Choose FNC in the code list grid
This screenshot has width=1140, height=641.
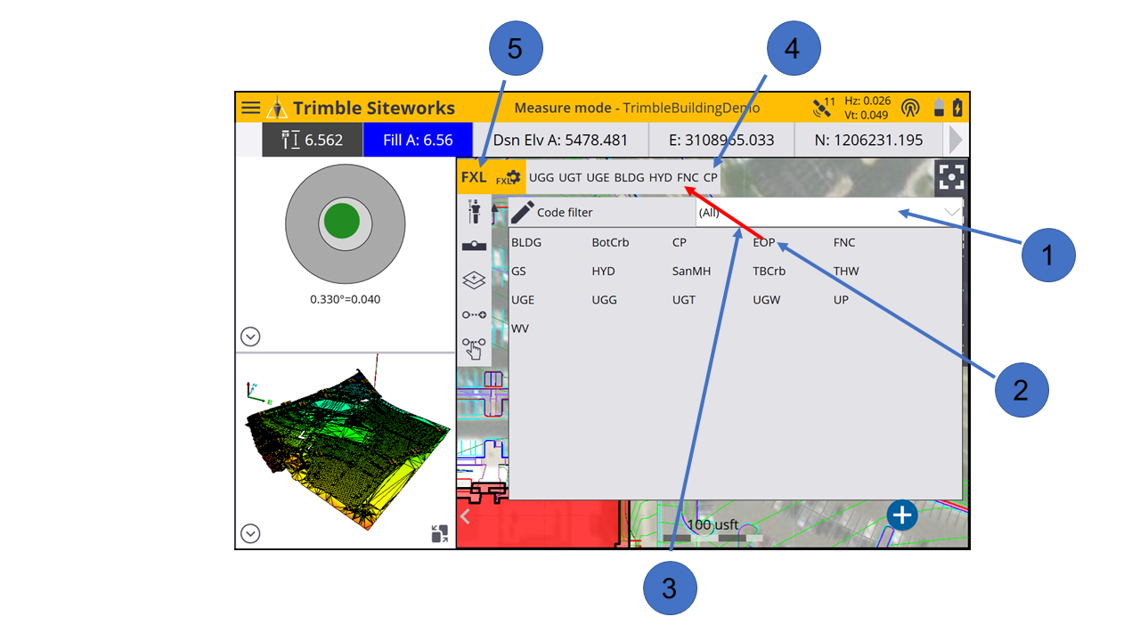pyautogui.click(x=844, y=242)
